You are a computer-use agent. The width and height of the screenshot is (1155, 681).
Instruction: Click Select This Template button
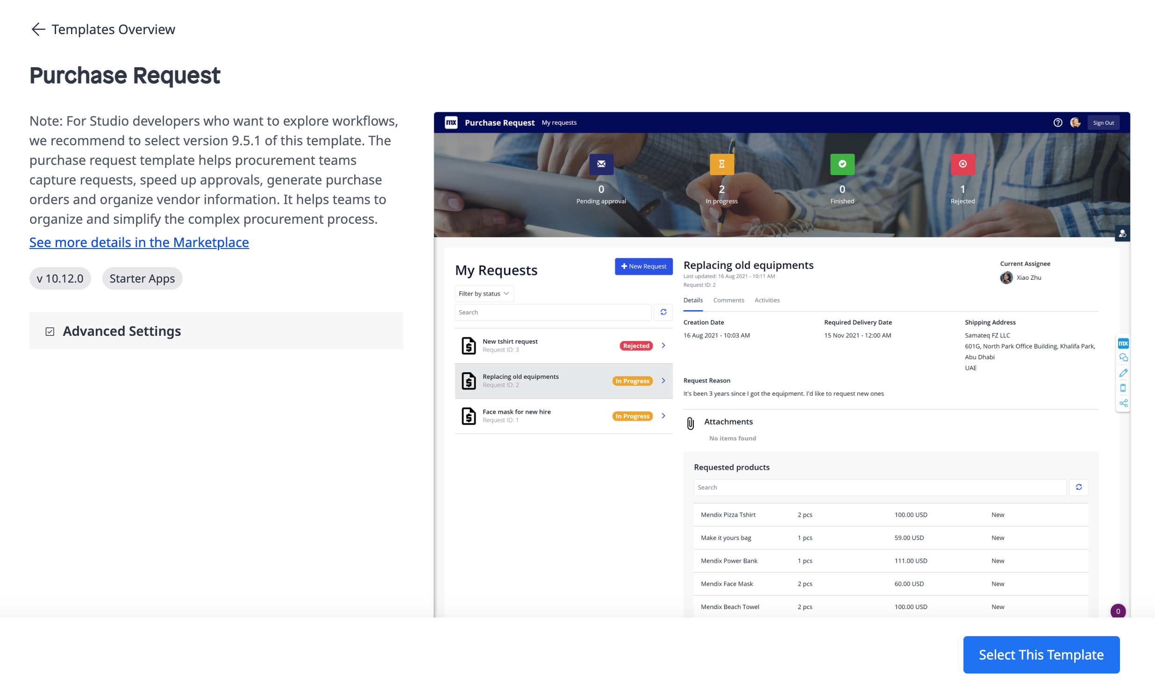[x=1041, y=654]
